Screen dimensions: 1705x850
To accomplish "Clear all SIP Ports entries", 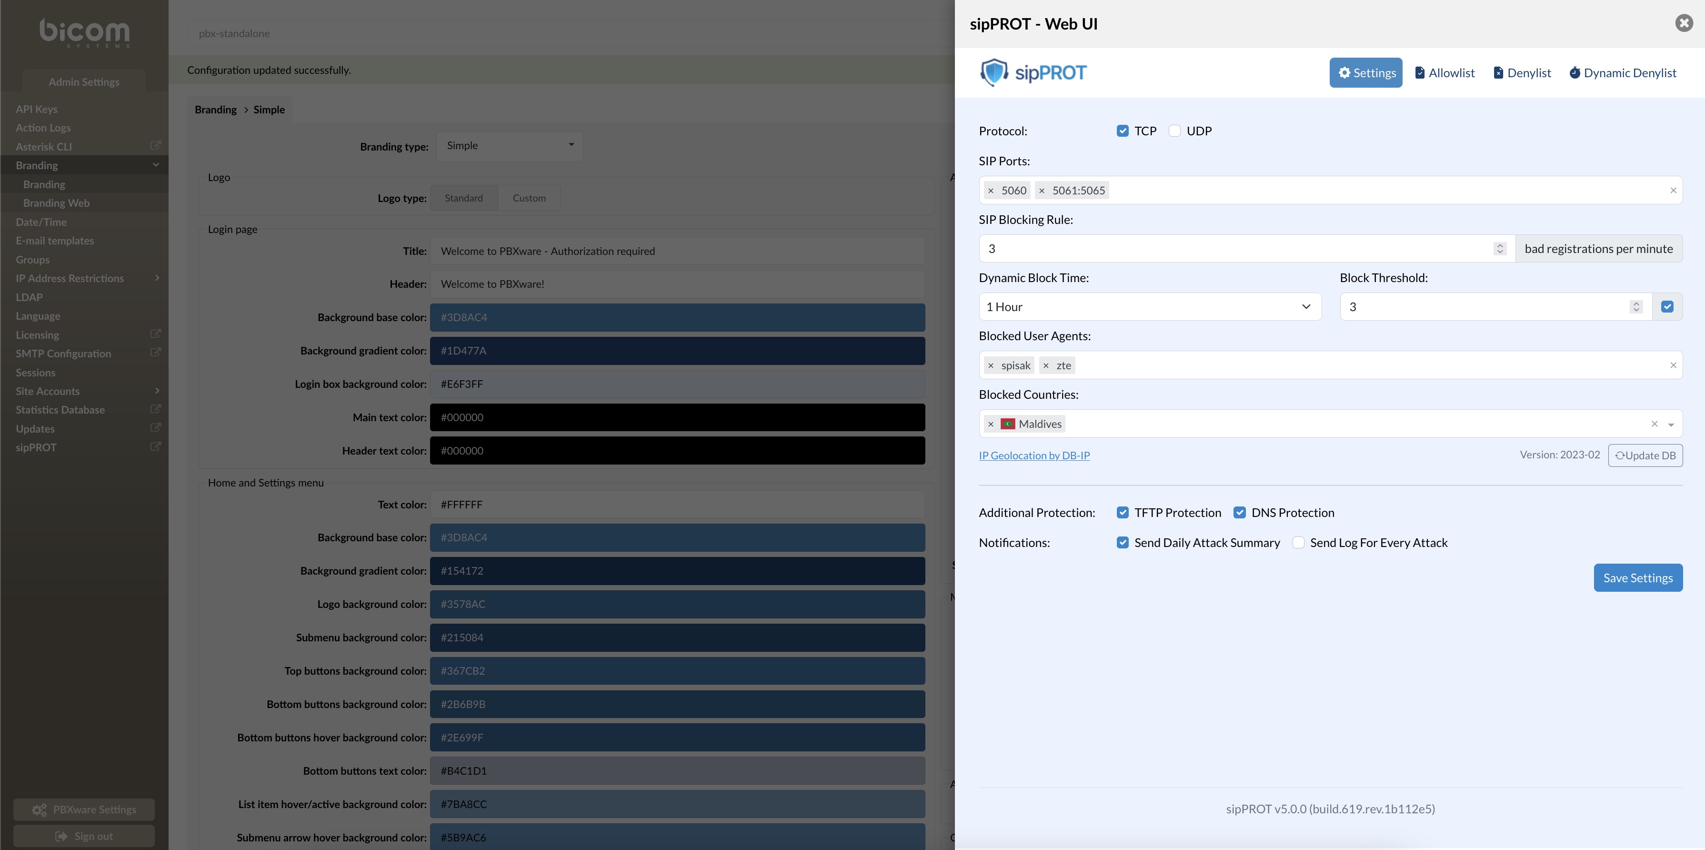I will 1673,191.
